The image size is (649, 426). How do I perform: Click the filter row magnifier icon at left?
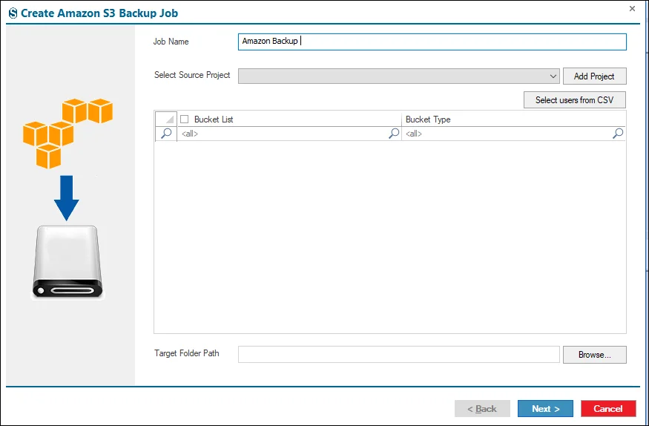166,134
